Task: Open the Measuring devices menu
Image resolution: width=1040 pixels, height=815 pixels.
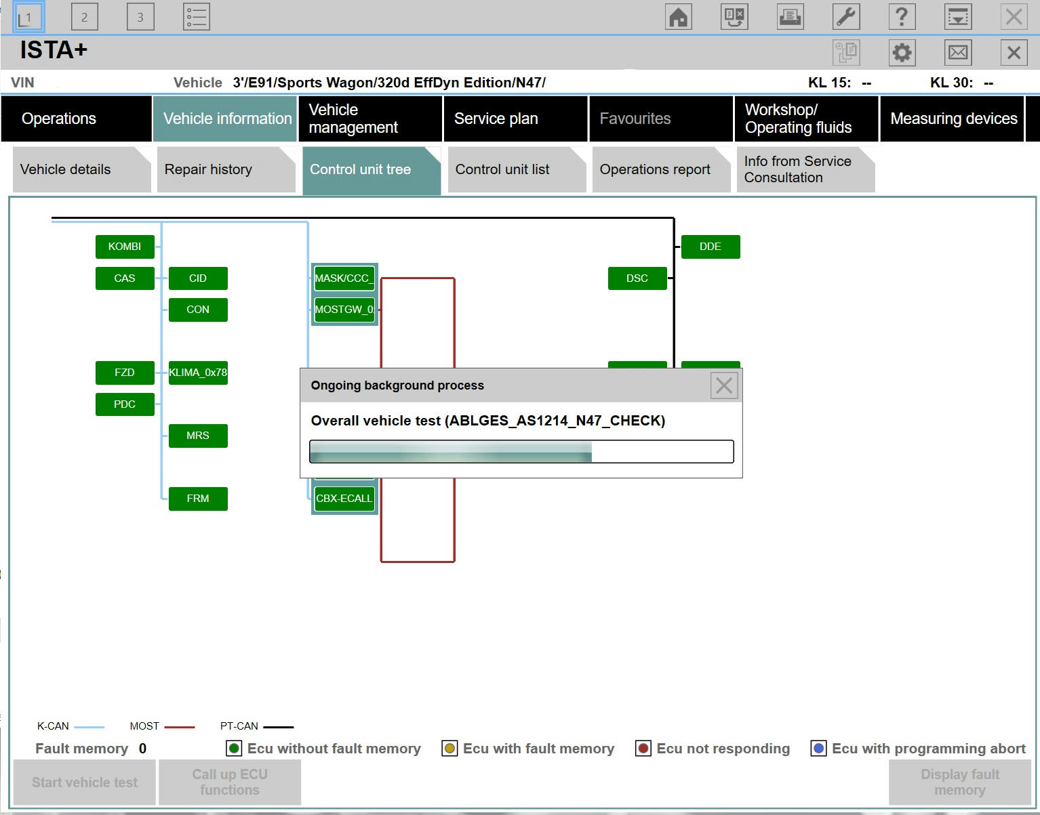Action: click(x=953, y=119)
